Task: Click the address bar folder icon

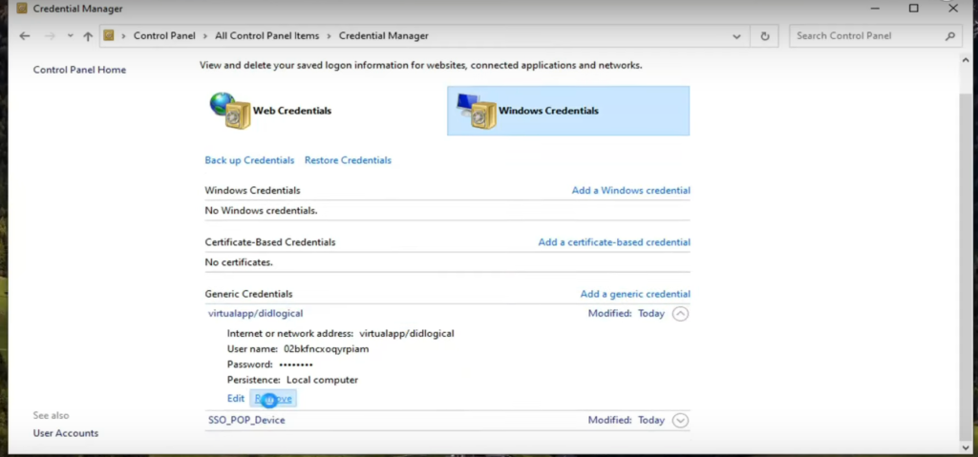Action: 109,36
